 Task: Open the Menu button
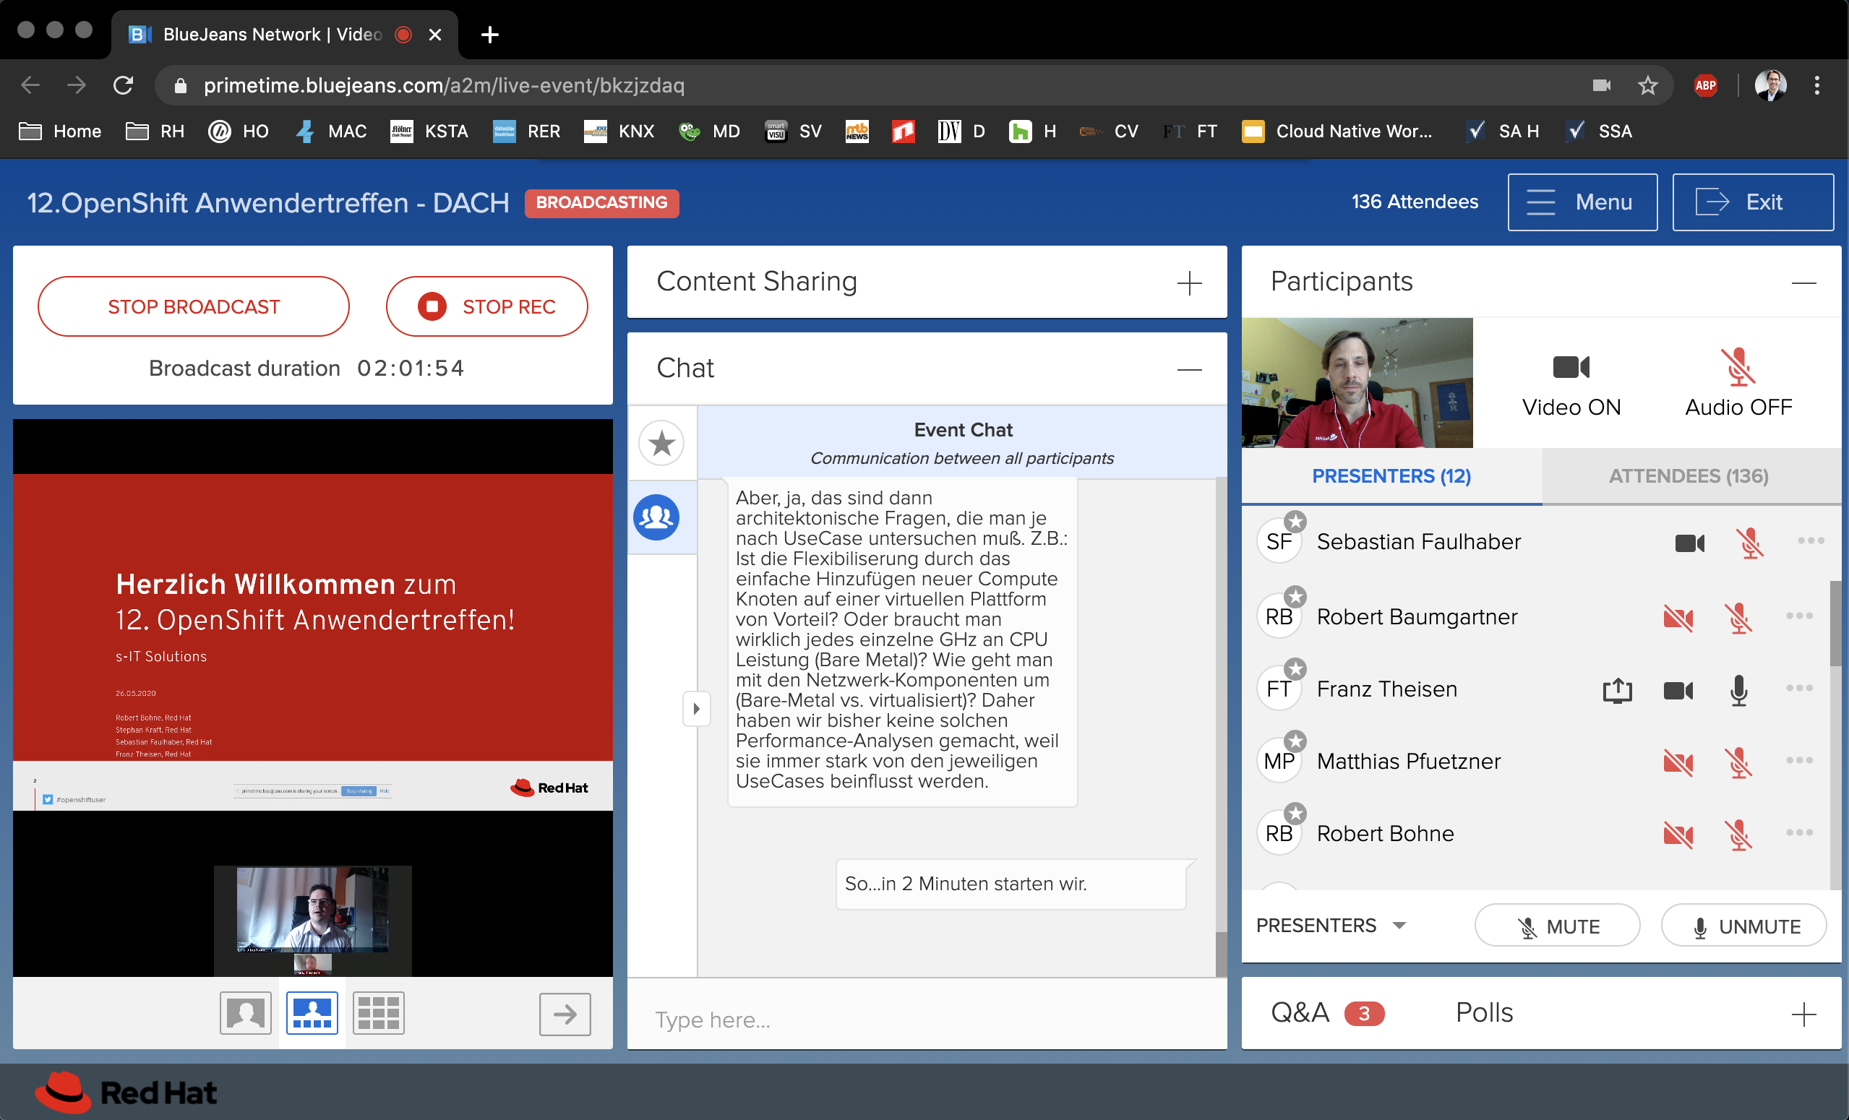coord(1582,202)
